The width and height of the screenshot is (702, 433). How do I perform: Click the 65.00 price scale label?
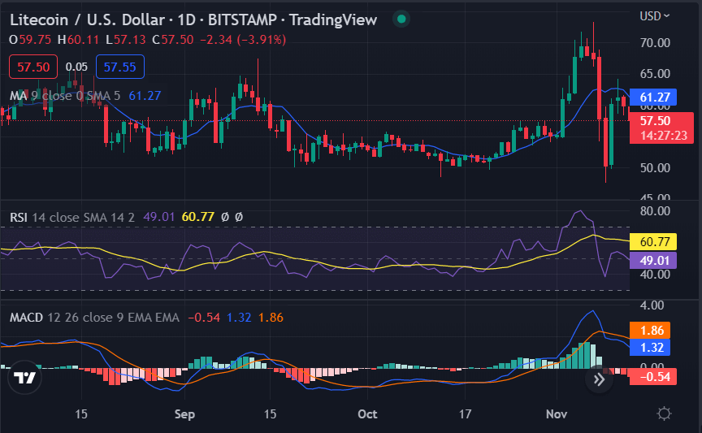point(655,73)
